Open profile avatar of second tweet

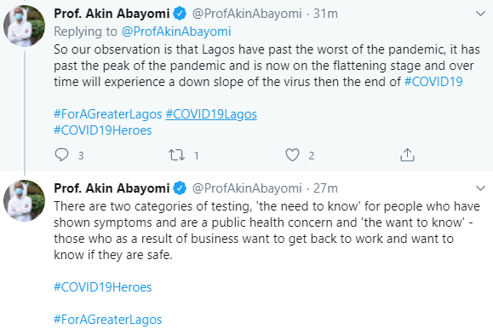tap(24, 200)
